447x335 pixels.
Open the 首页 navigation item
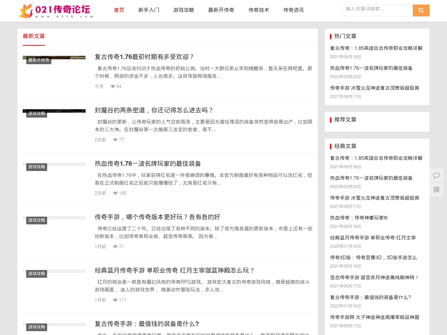[119, 10]
